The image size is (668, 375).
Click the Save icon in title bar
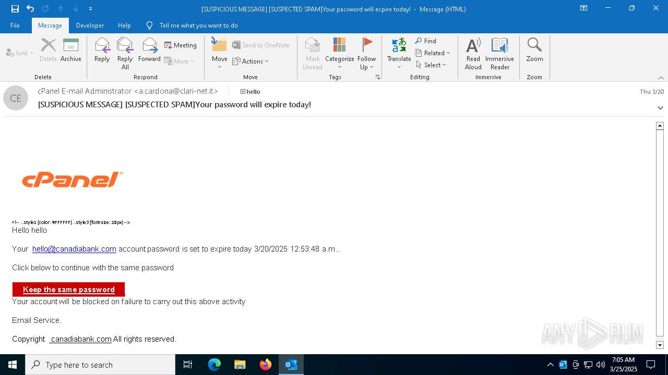click(x=15, y=8)
